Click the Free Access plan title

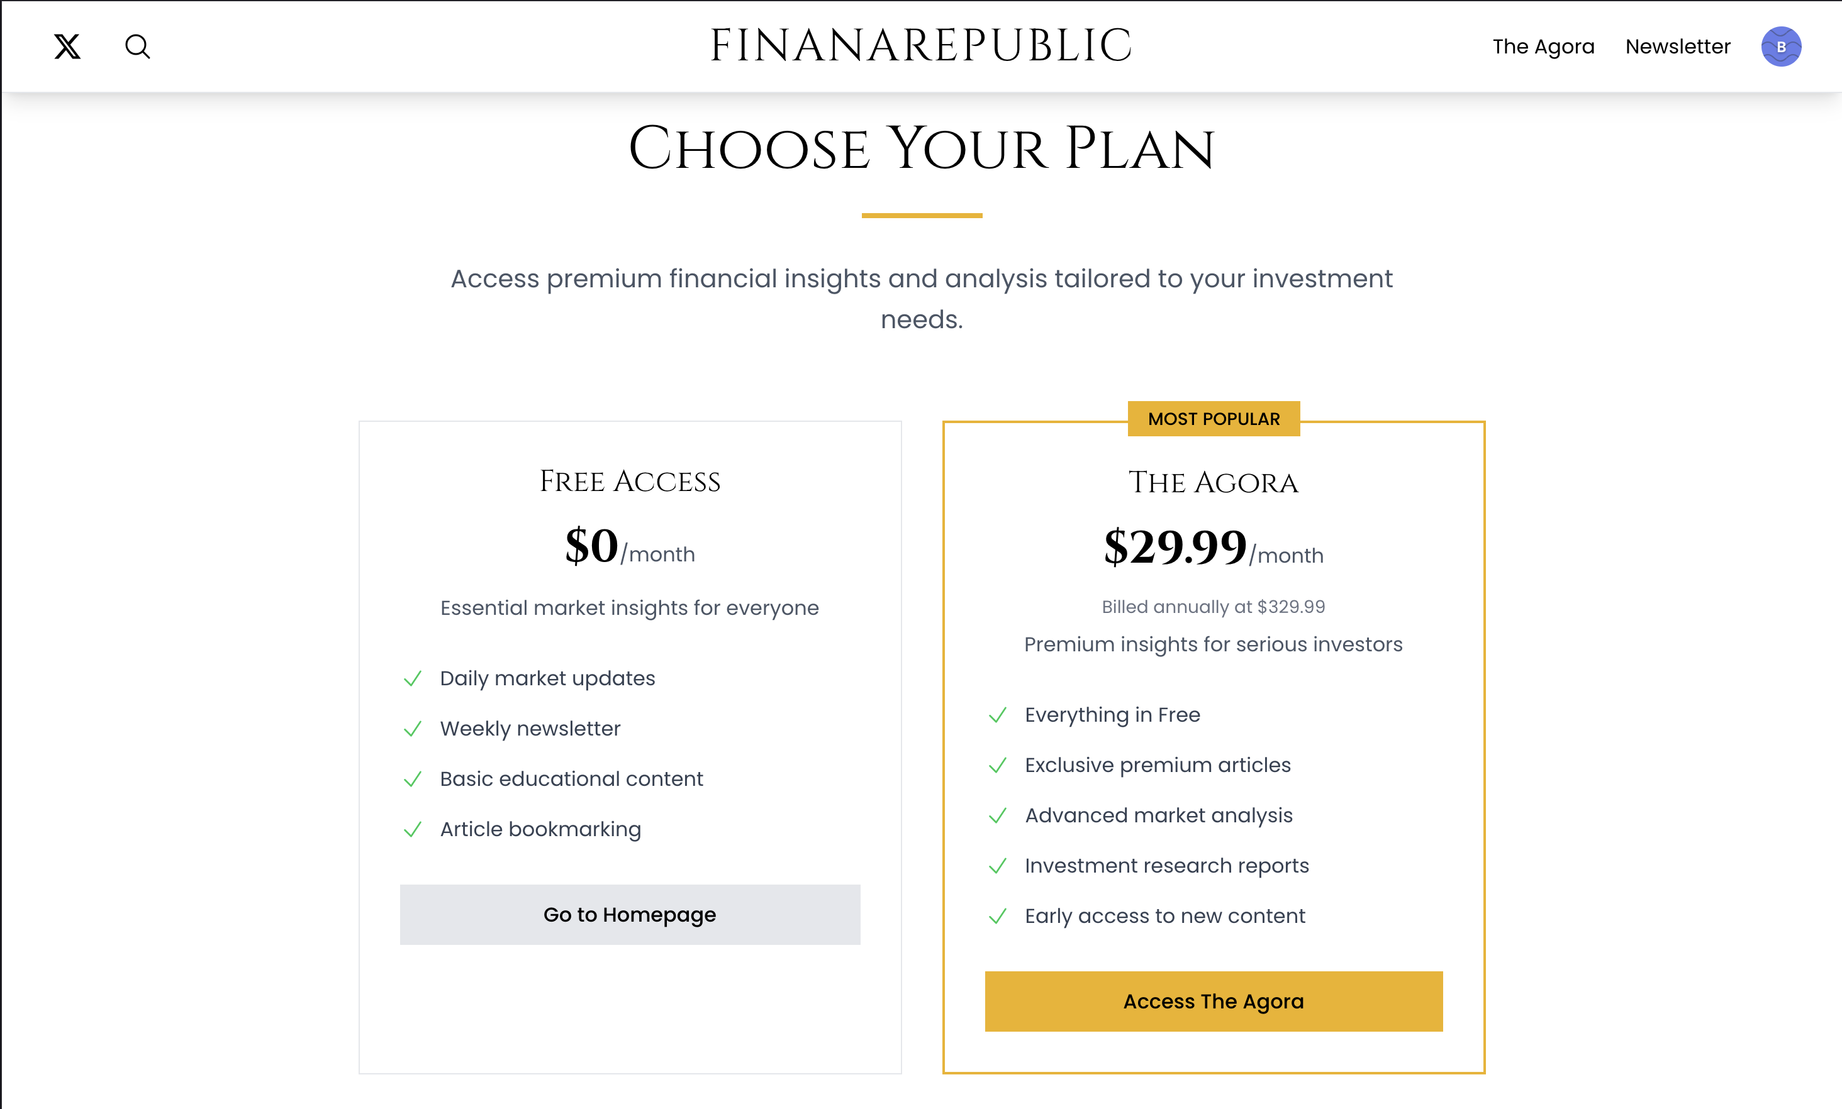point(630,482)
